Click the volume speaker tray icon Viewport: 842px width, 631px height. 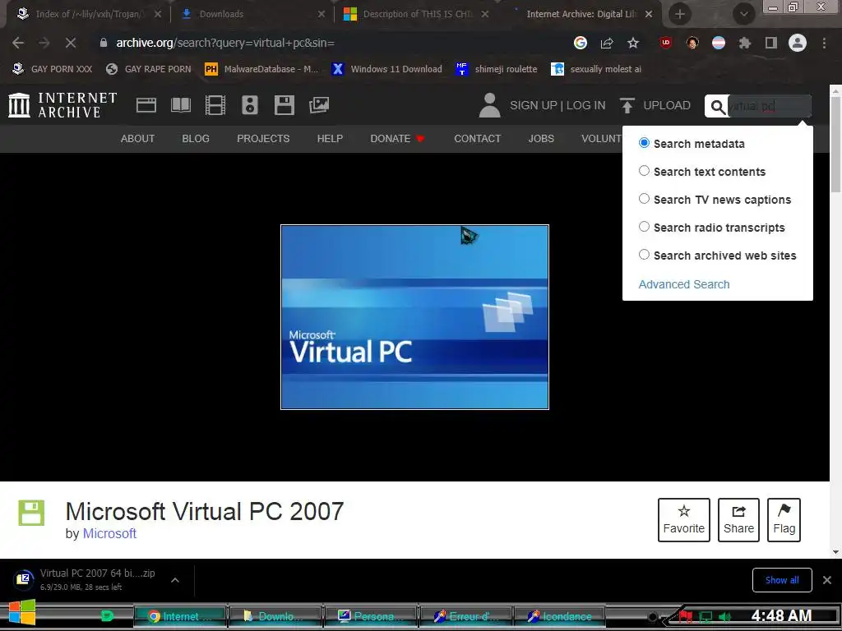coord(724,617)
